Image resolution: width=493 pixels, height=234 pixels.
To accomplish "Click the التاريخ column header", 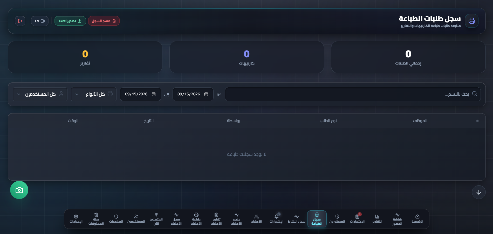I will 149,121.
